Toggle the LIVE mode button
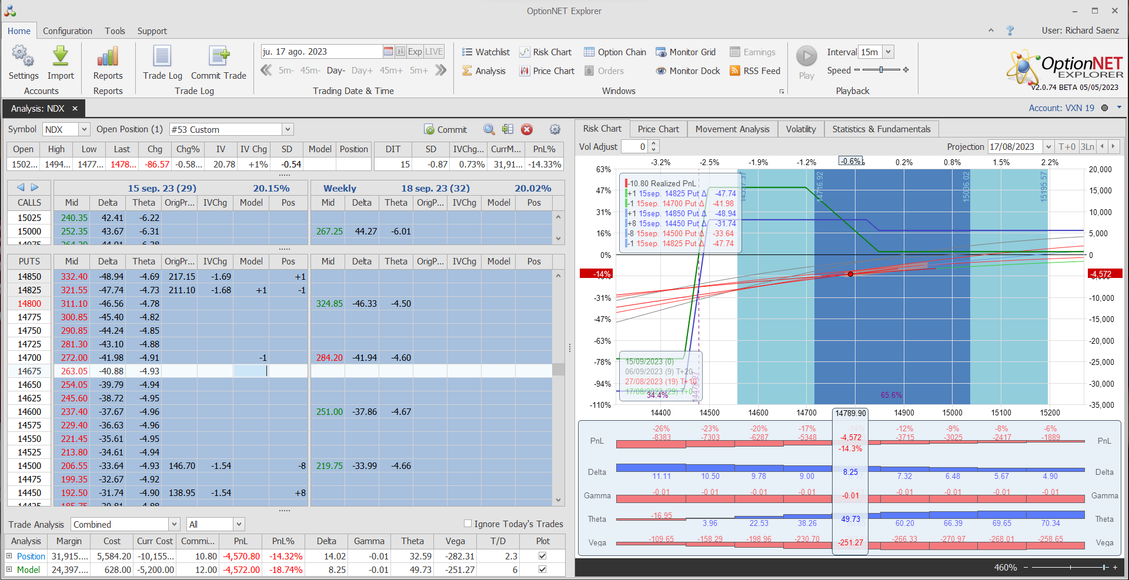The height and width of the screenshot is (580, 1129). 434,52
